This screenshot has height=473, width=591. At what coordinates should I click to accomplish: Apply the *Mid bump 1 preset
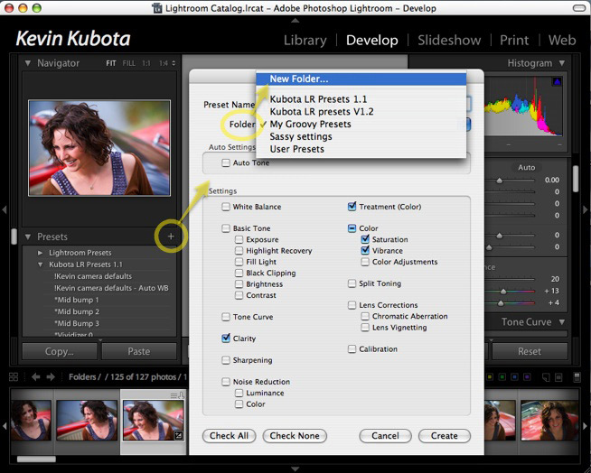(x=77, y=300)
